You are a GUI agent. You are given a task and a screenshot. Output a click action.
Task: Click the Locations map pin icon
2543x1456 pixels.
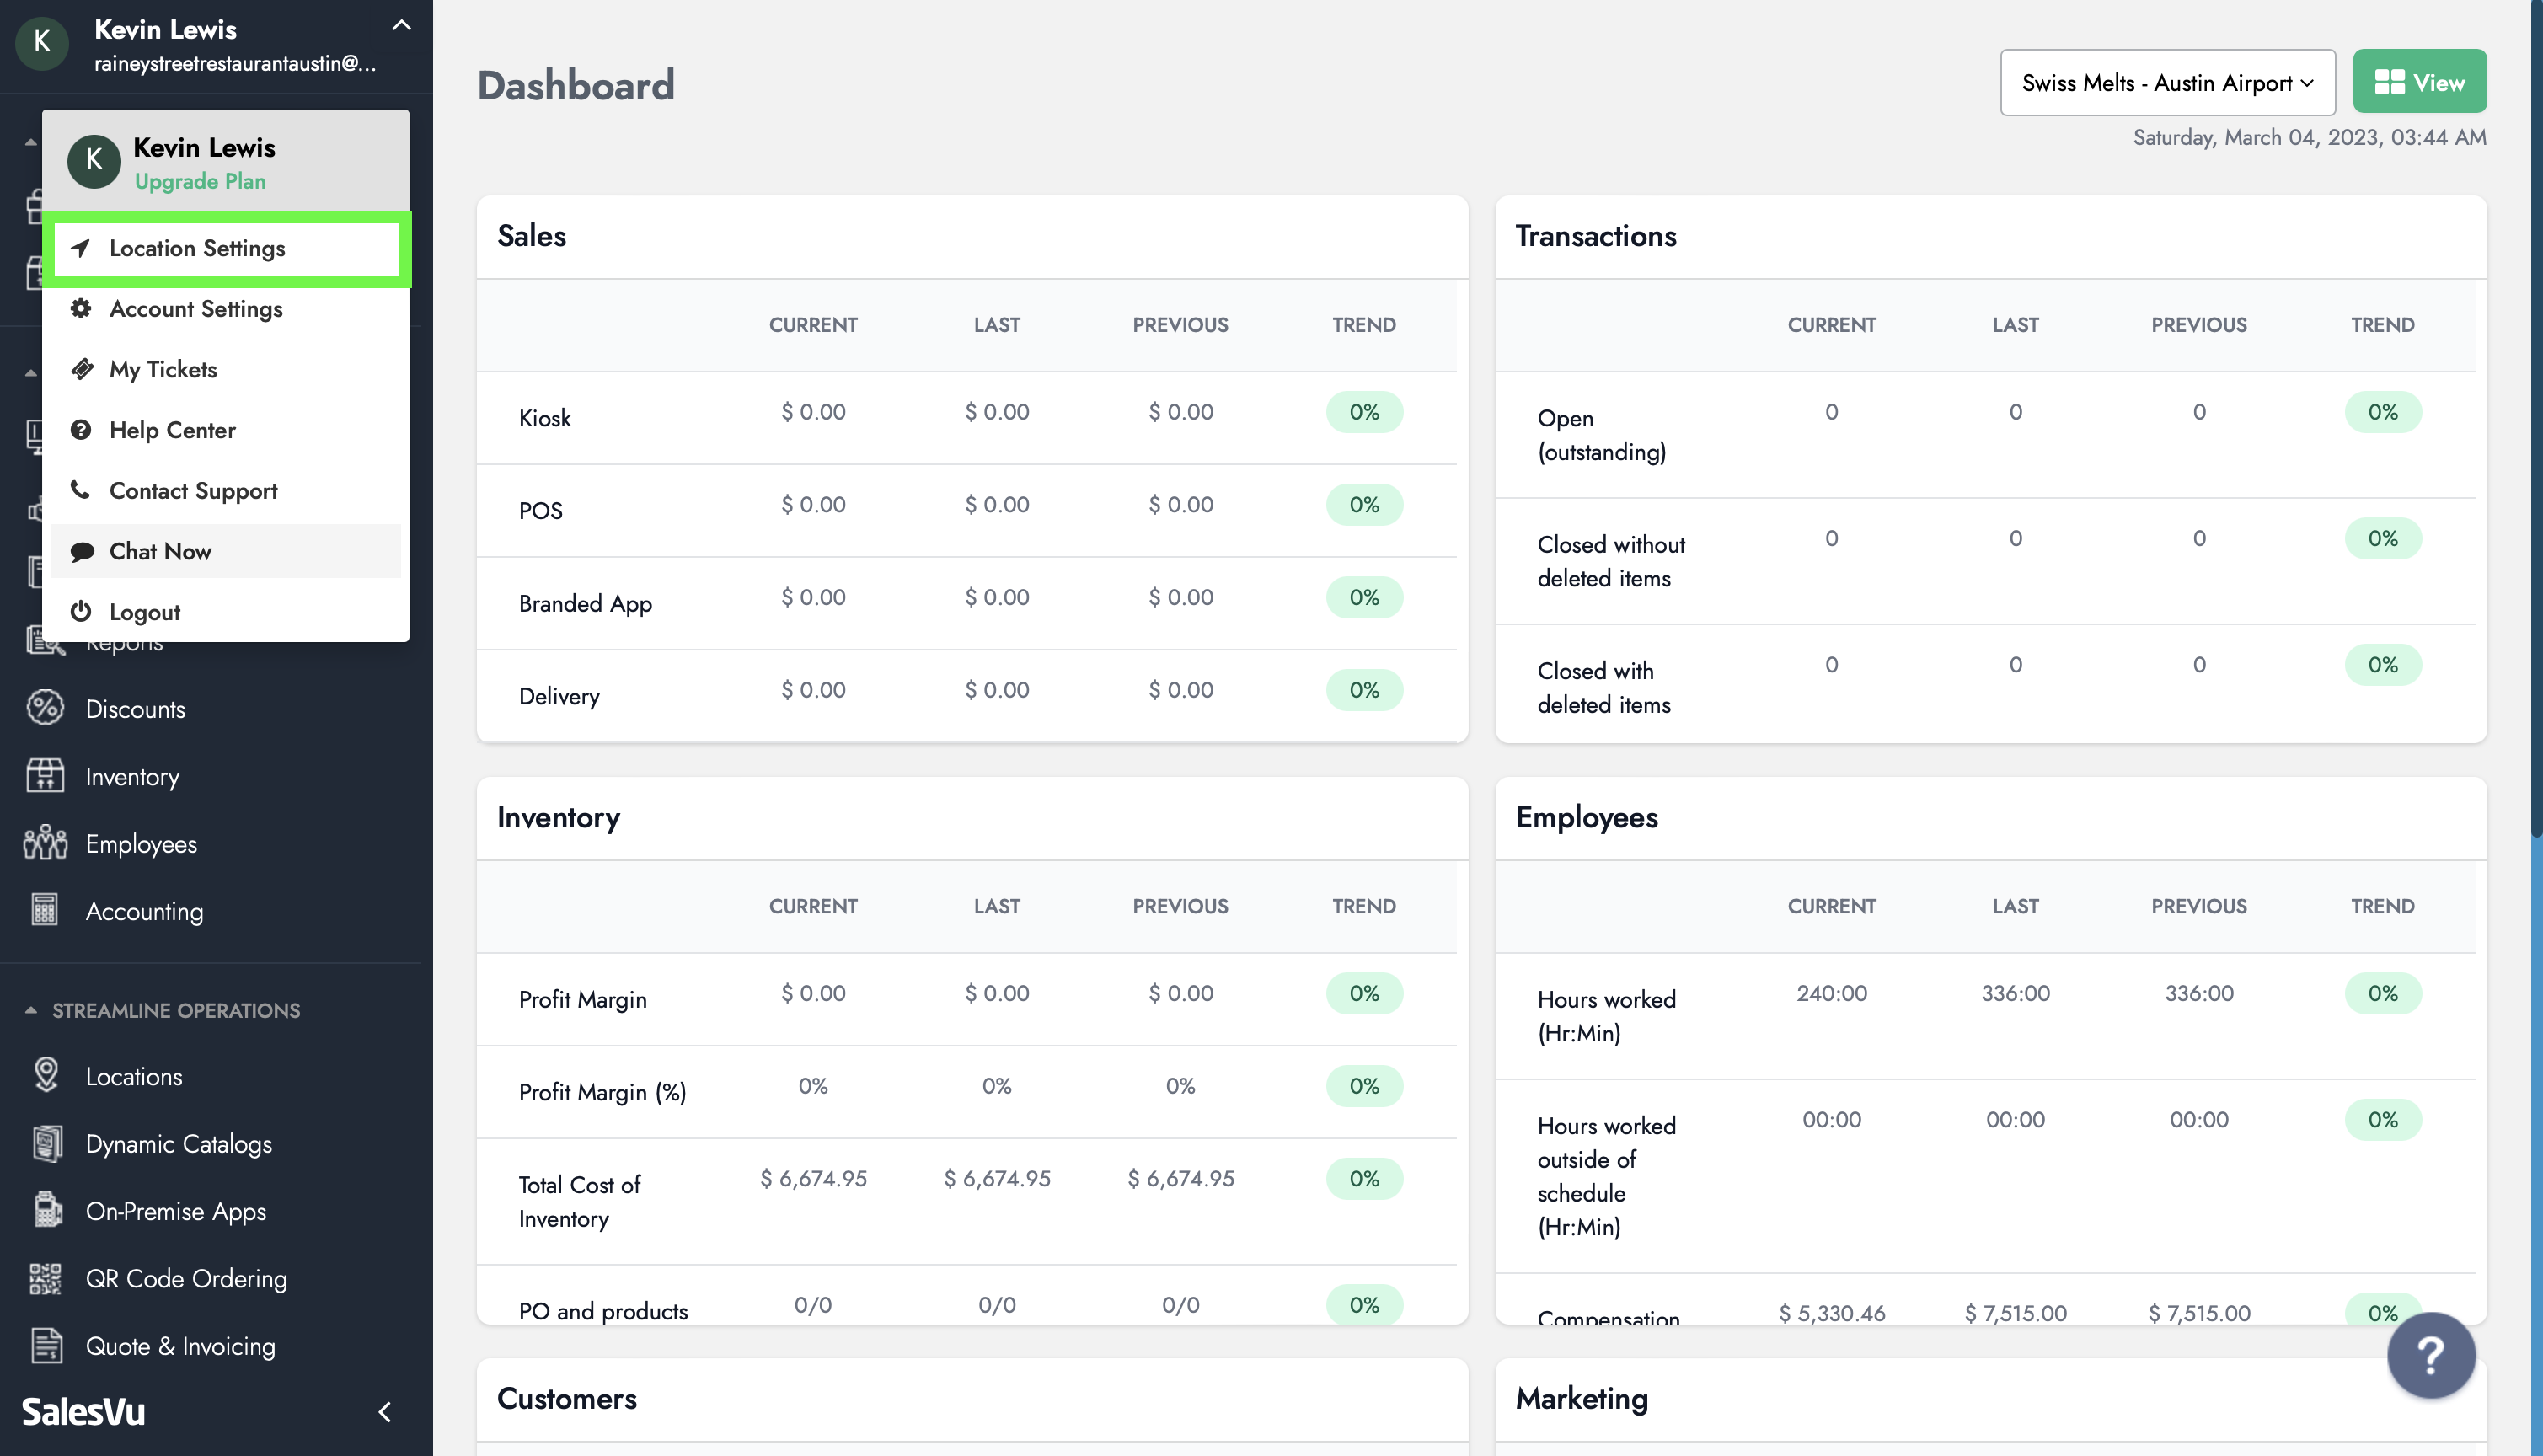click(x=46, y=1074)
